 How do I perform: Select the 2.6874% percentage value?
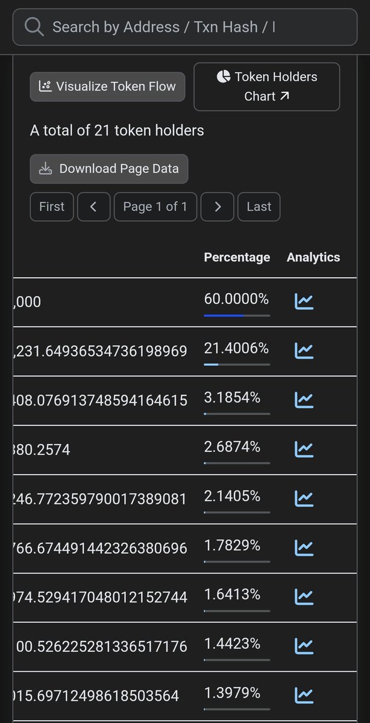click(x=232, y=447)
